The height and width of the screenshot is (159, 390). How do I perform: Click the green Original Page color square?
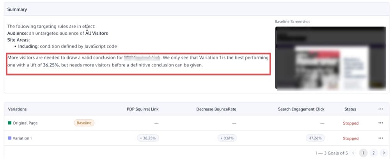click(10, 123)
